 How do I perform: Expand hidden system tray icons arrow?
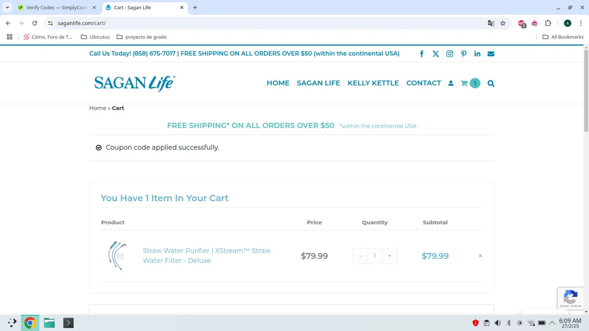pyautogui.click(x=552, y=323)
